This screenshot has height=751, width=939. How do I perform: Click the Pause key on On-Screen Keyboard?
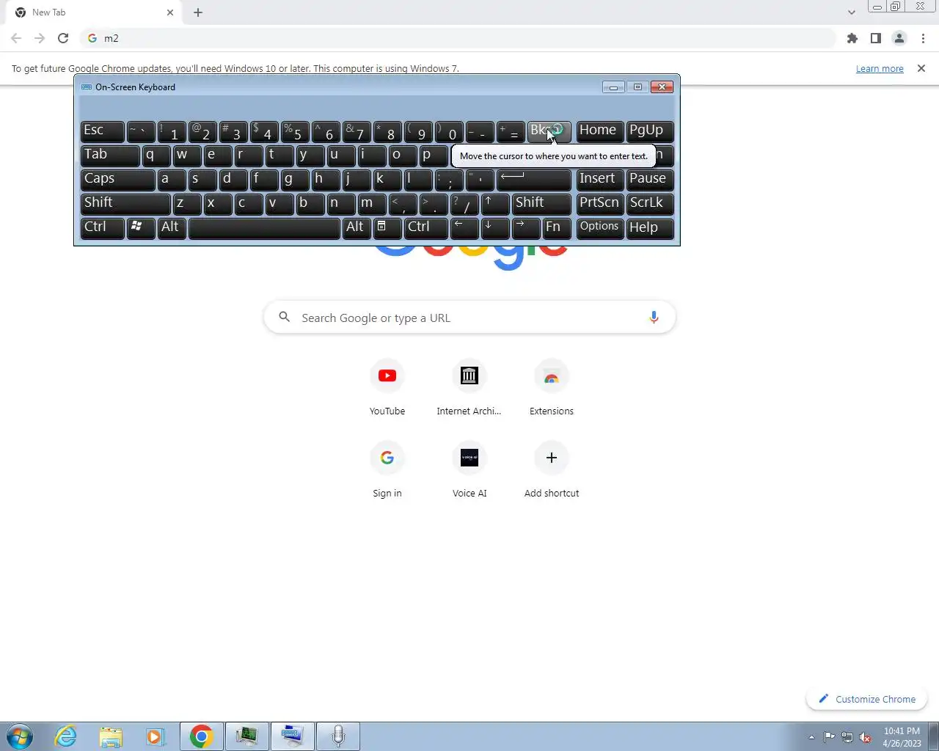point(649,180)
